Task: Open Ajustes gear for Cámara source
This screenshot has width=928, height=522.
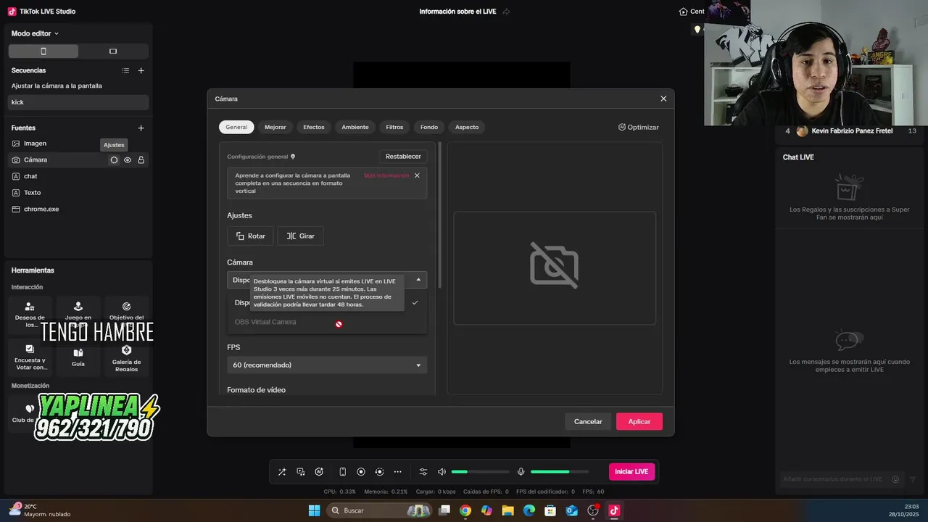Action: pos(114,160)
